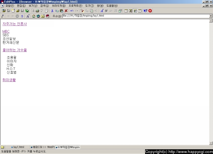This screenshot has height=154, width=213.
Task: Click the 한겨레신문 text
Action: [11, 43]
